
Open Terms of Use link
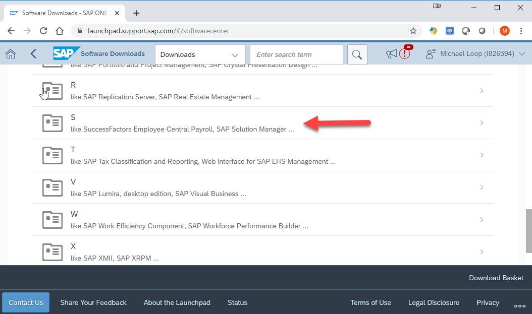pos(370,302)
